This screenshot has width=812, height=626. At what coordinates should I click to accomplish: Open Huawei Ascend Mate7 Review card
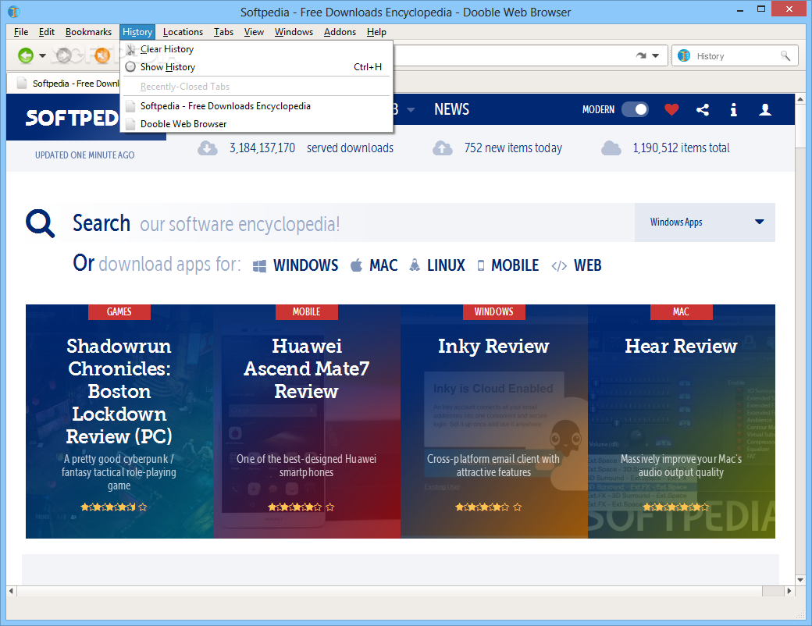(307, 421)
